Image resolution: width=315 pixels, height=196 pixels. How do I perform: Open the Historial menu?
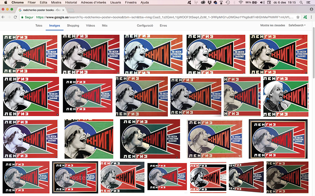point(71,3)
